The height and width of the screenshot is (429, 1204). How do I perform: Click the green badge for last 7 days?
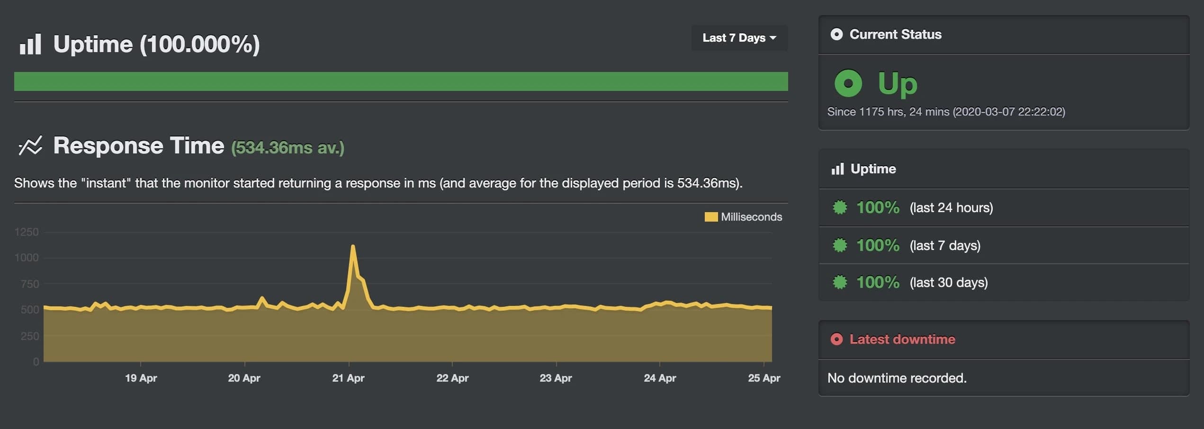[x=840, y=245]
